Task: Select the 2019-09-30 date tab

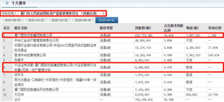Action: coord(83,20)
